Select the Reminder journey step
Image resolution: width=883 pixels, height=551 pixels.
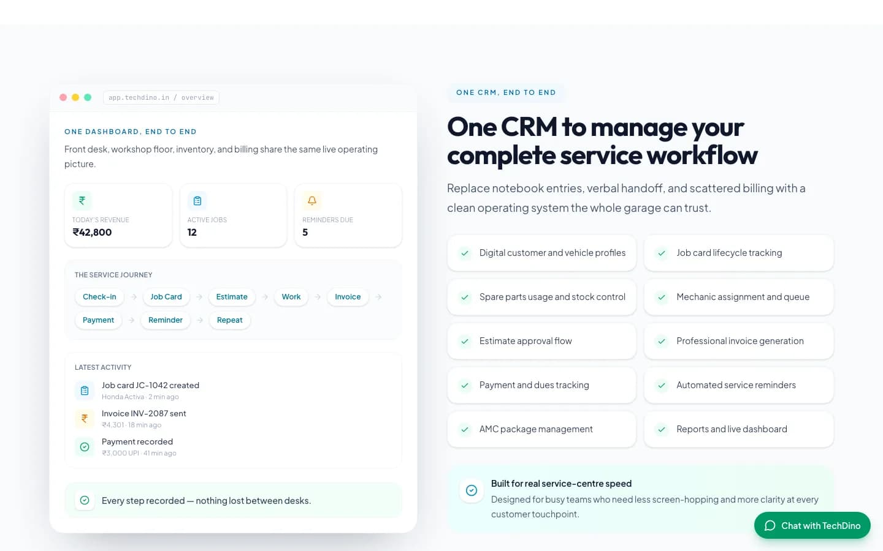click(x=166, y=320)
